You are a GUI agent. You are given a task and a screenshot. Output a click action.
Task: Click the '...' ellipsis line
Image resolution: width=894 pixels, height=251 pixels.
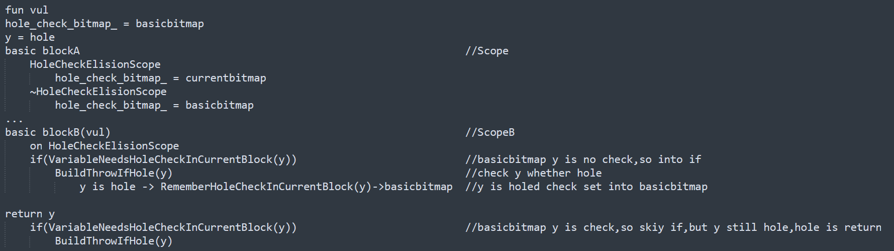pos(14,121)
